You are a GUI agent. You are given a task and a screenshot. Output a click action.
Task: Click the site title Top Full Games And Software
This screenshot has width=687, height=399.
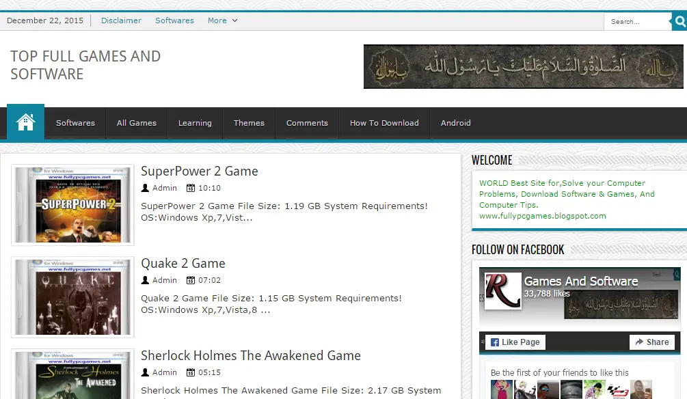(x=85, y=65)
